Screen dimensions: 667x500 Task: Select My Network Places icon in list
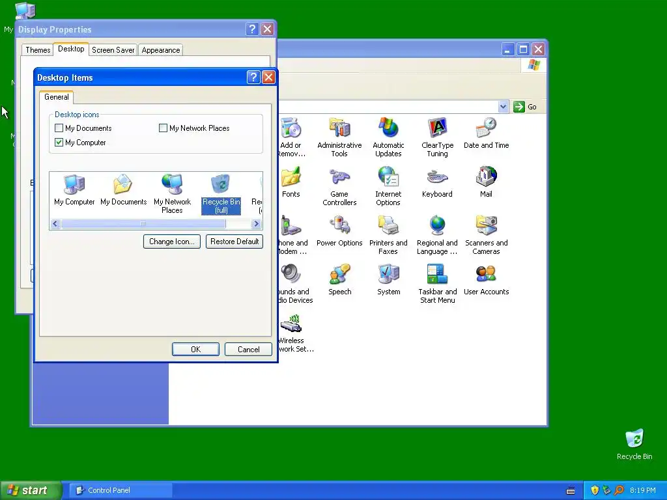tap(172, 194)
